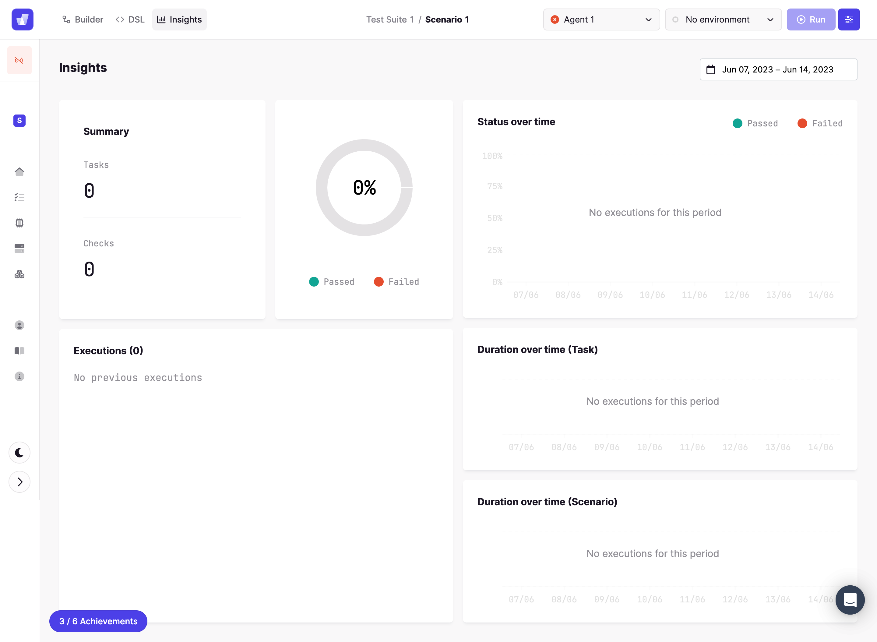
Task: Open the server icon in sidebar
Action: pos(19,249)
